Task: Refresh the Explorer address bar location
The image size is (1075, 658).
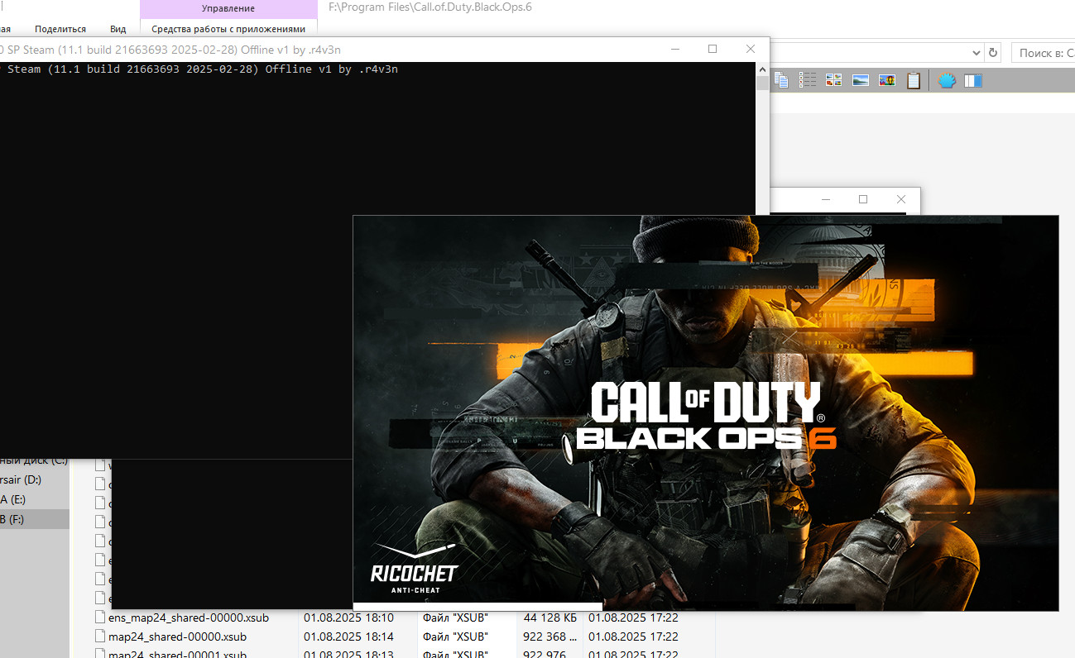Action: coord(993,52)
